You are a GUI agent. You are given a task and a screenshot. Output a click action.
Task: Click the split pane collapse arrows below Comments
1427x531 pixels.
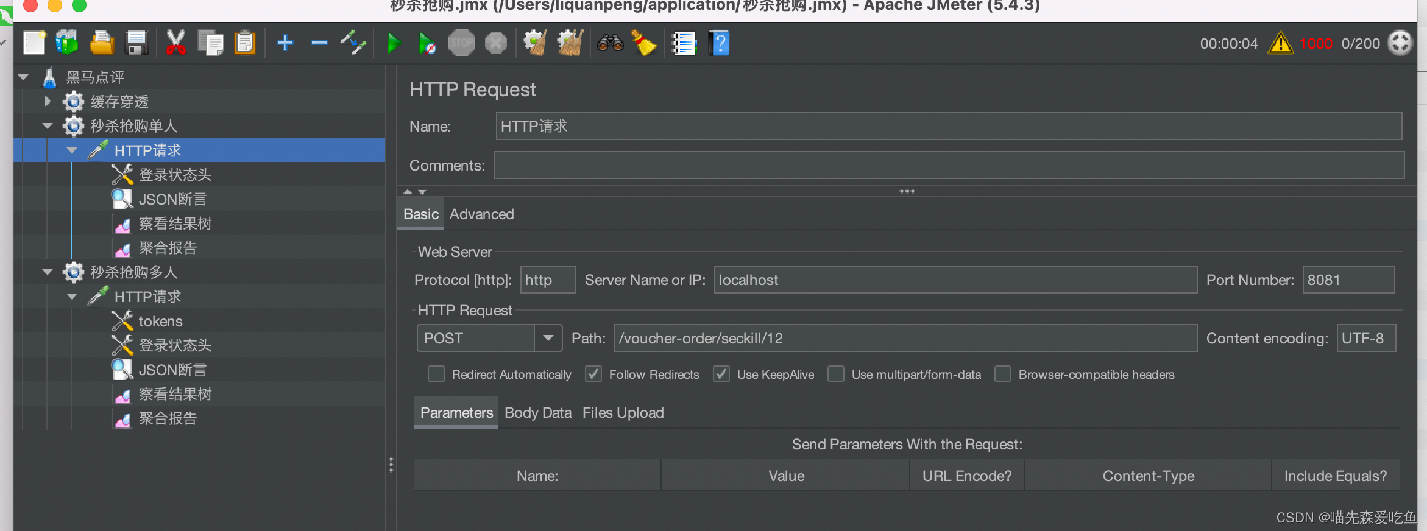(x=415, y=192)
